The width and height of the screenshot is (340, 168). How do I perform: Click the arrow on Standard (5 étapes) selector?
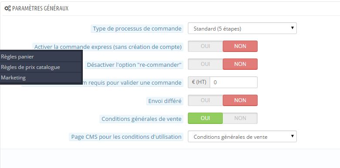(292, 28)
